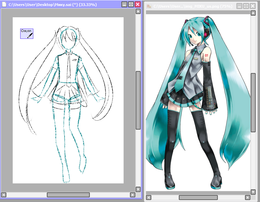260x202 pixels.
Task: Click vertical scrollbar thumb in img_MIKU_us.png window
Action: 253,103
